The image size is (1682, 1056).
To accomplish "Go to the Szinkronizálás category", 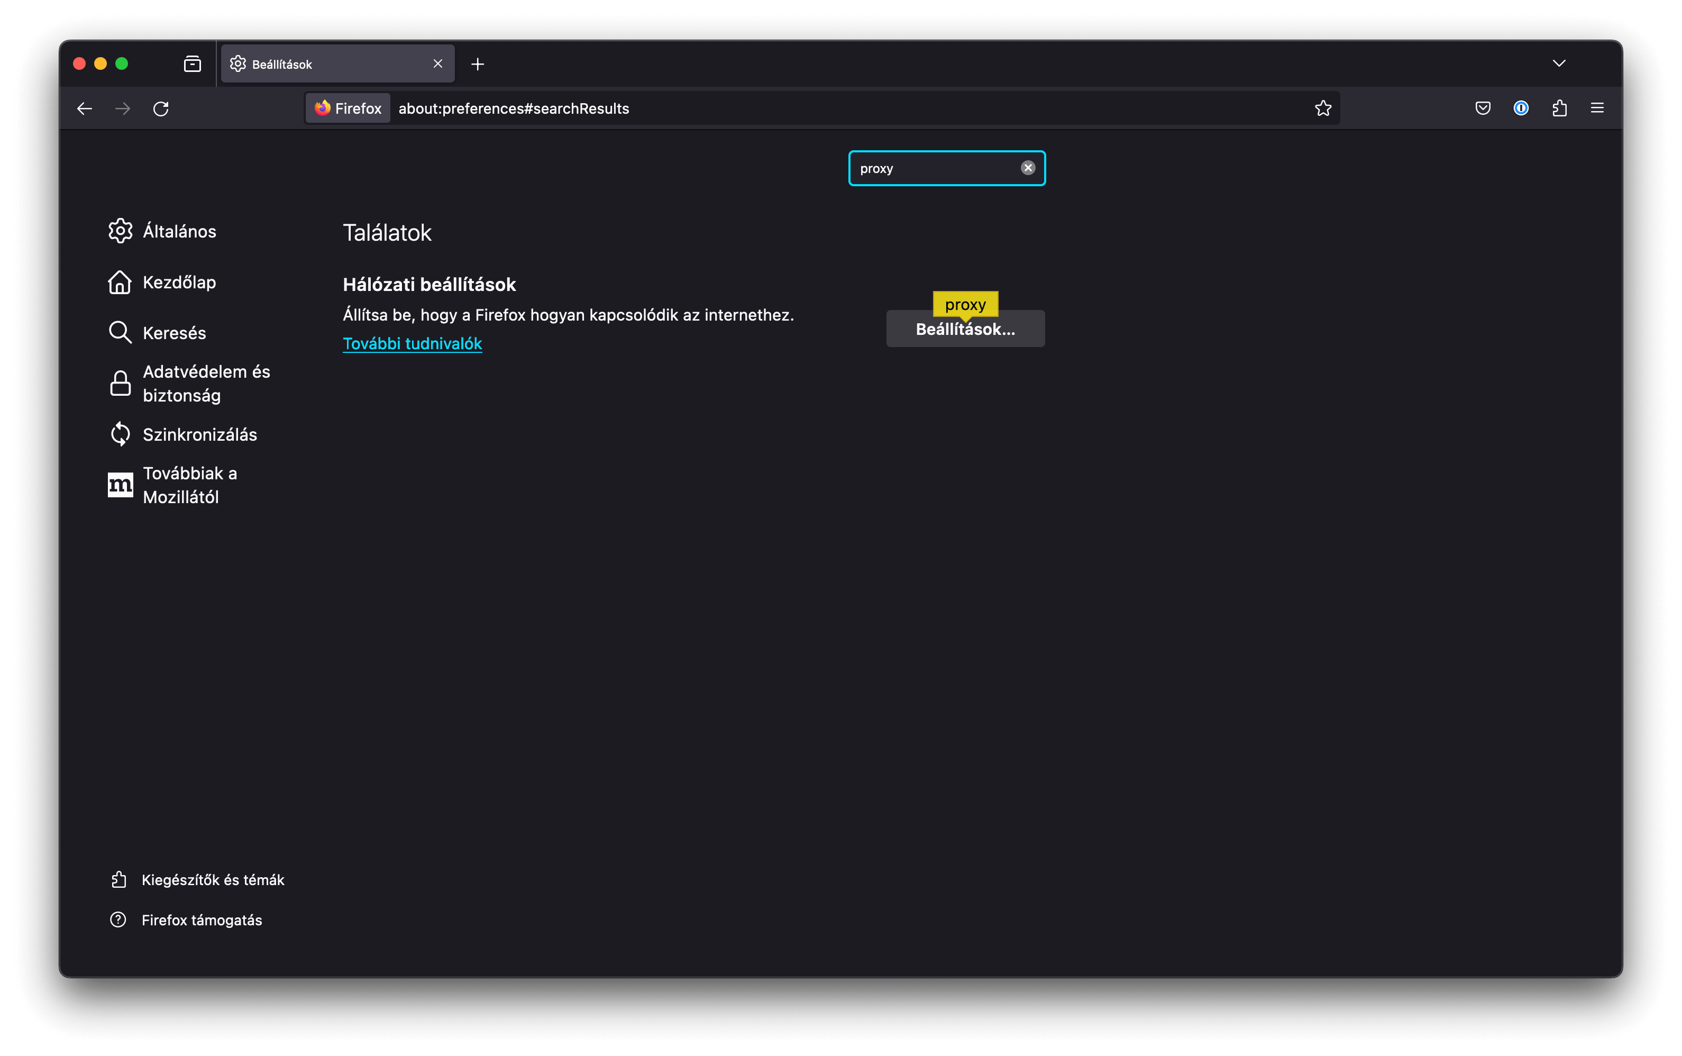I will (184, 434).
